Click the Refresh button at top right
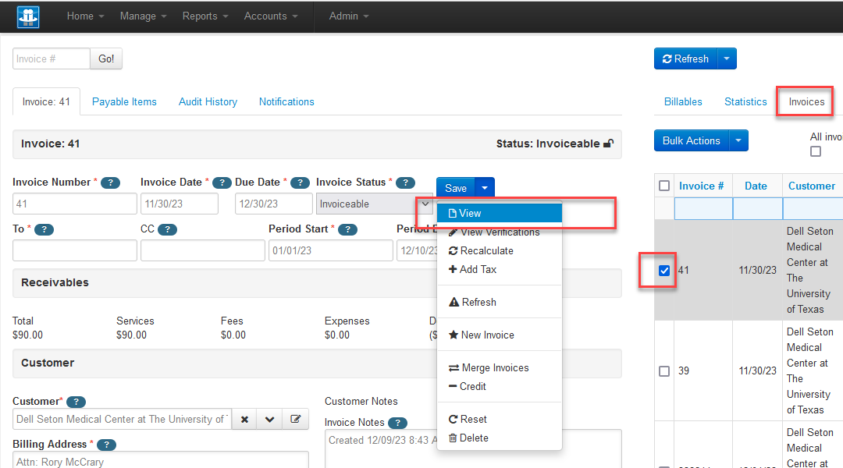Viewport: 843px width, 468px height. coord(685,58)
